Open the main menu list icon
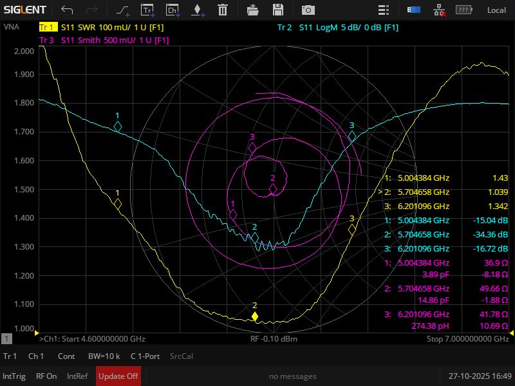Viewport: 515px width, 386px height. [384, 10]
